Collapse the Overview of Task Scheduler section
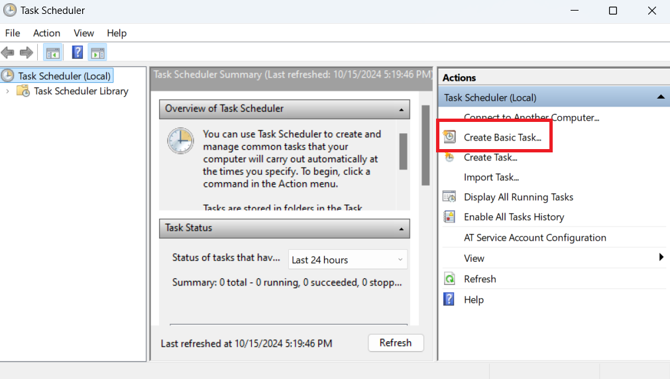Image resolution: width=670 pixels, height=379 pixels. point(401,109)
